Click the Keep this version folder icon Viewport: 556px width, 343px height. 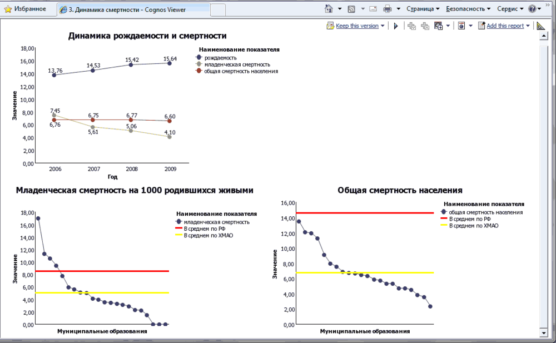(330, 26)
